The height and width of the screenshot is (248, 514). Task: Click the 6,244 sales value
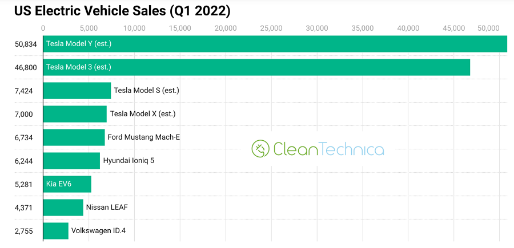(x=24, y=161)
